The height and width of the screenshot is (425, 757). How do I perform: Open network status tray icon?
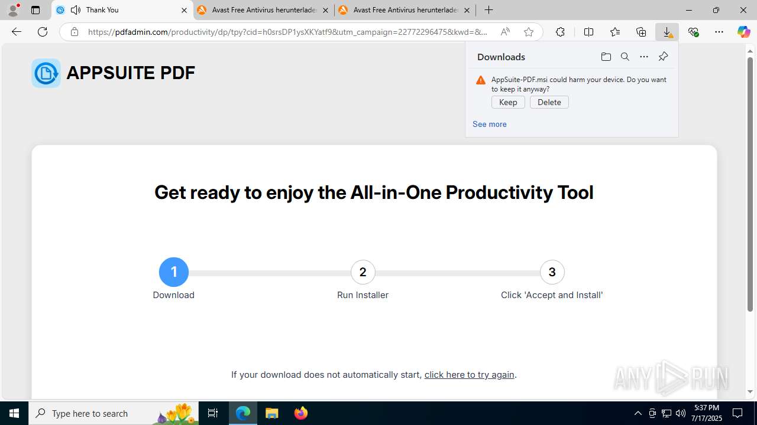[x=666, y=413]
